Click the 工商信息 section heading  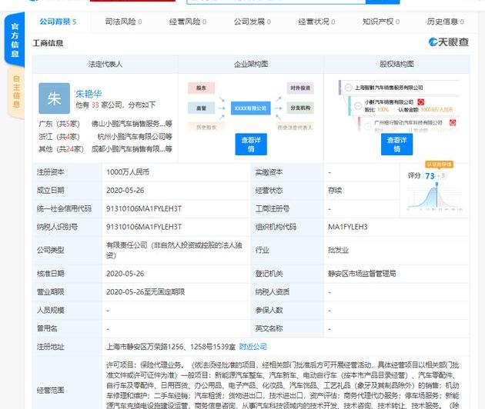pyautogui.click(x=48, y=43)
